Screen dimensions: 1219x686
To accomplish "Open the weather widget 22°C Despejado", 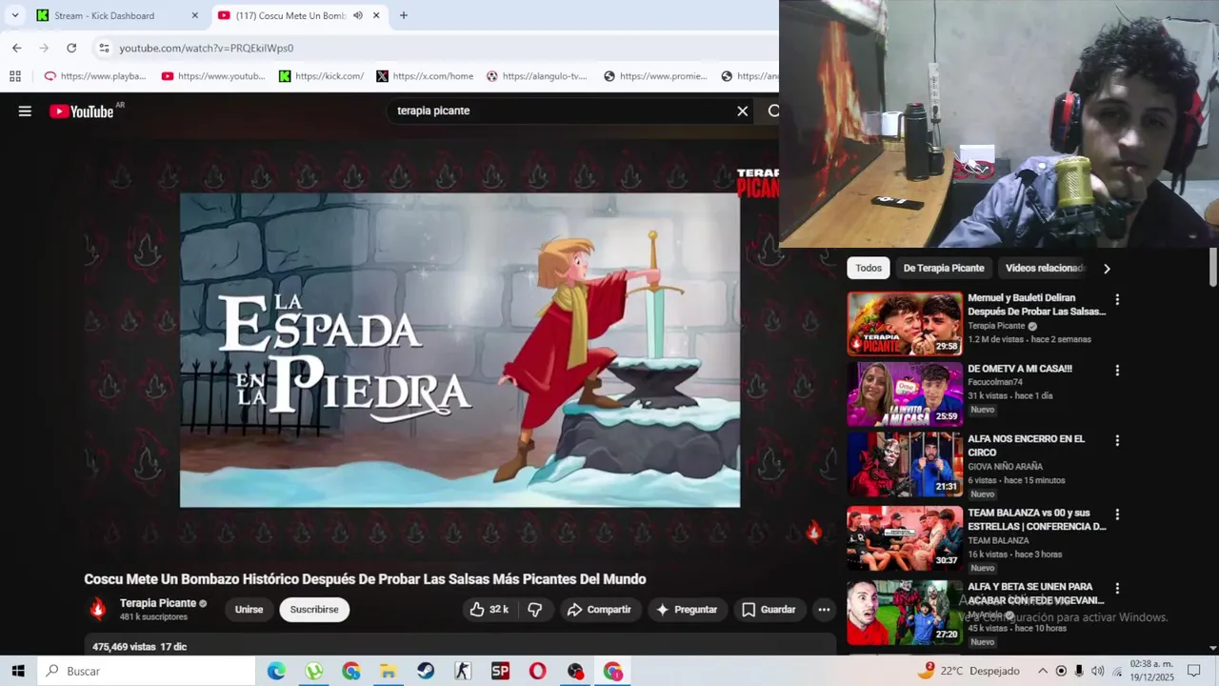I will click(969, 671).
